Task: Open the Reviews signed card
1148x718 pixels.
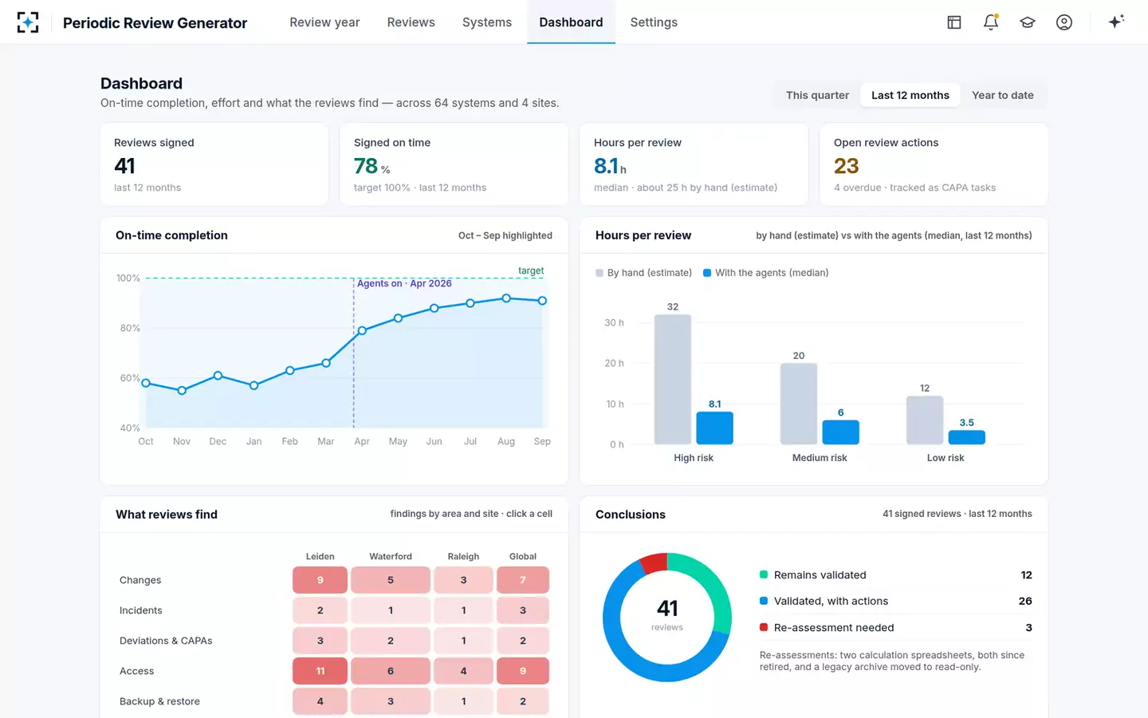Action: point(214,164)
